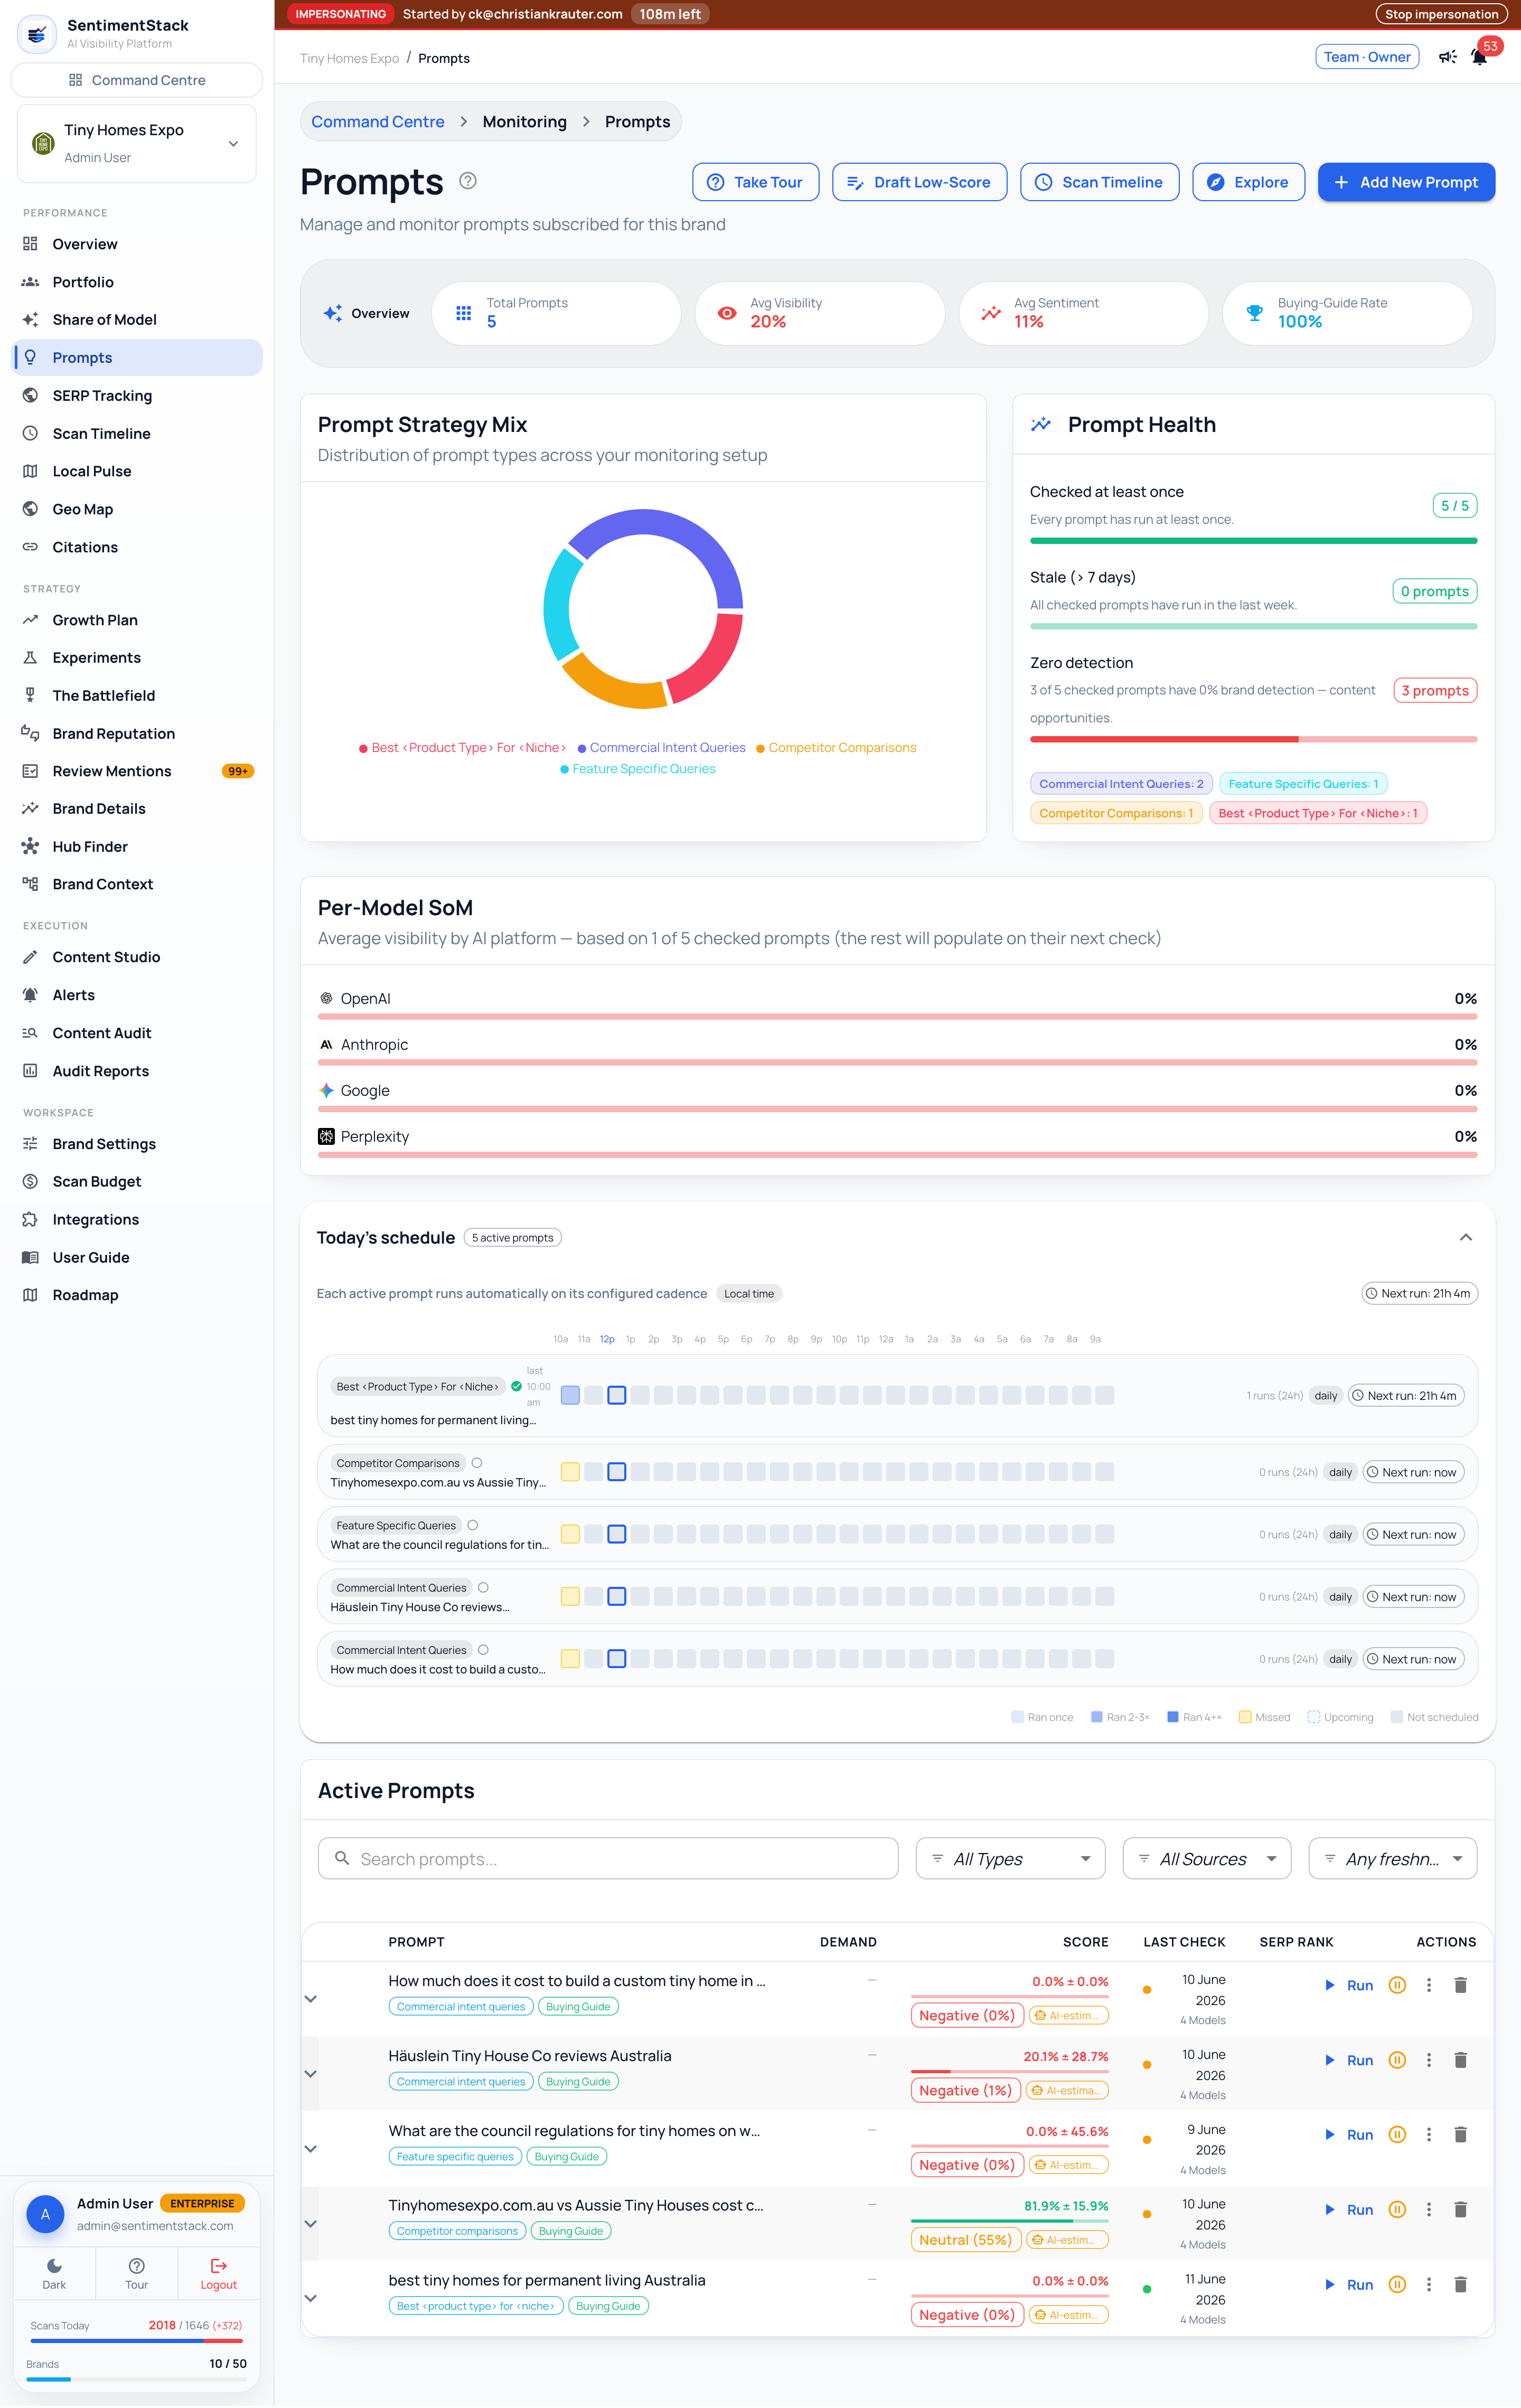Expand the 'best tiny homes for permanent living' row
This screenshot has width=1521, height=2408.
point(311,2299)
